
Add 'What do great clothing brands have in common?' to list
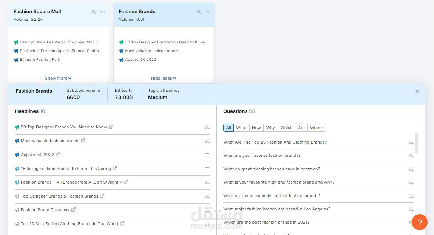click(x=411, y=169)
